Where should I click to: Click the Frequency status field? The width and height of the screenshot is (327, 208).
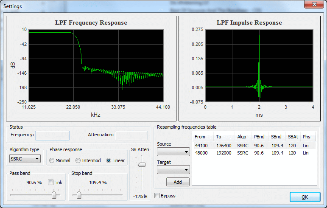52,135
